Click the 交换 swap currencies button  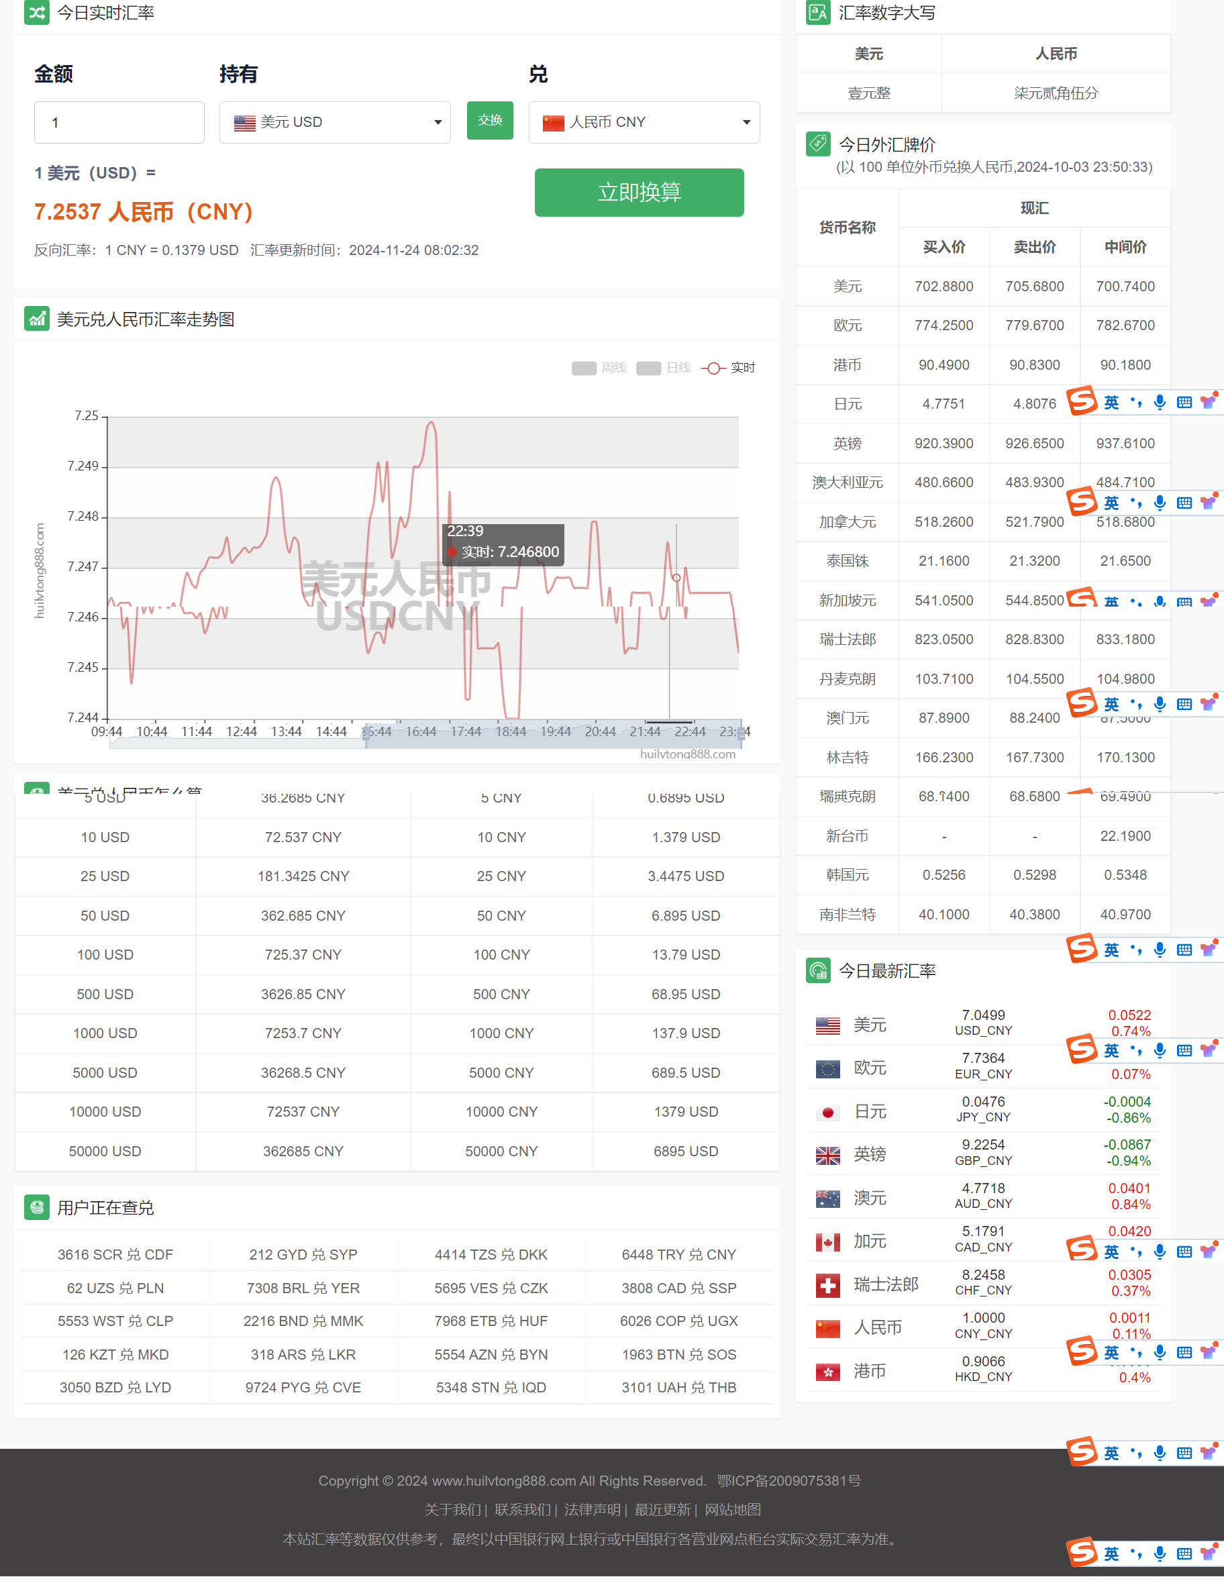pyautogui.click(x=489, y=120)
